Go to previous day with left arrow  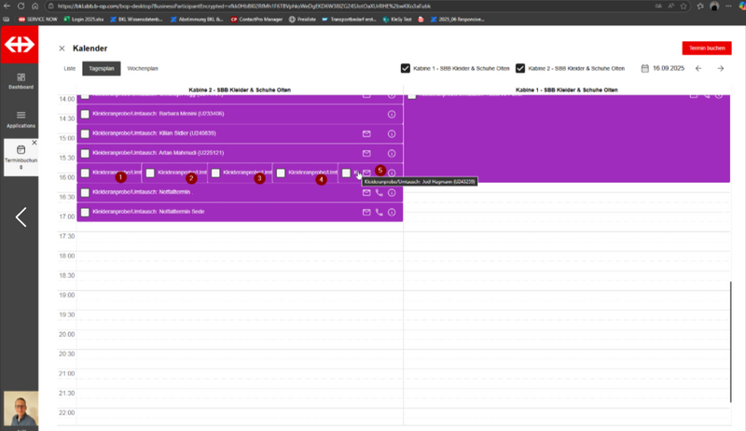(x=698, y=68)
